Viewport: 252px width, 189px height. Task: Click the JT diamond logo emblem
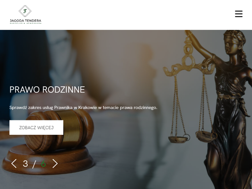pos(25,11)
